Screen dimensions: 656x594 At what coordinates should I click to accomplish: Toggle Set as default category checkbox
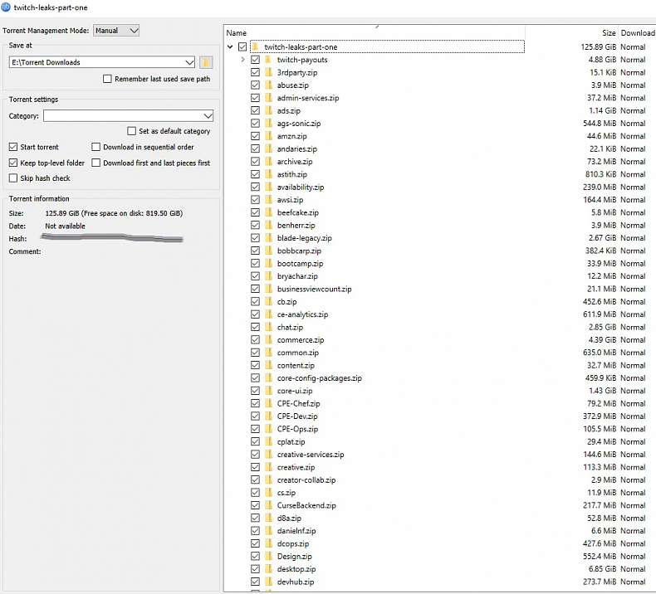pos(132,131)
